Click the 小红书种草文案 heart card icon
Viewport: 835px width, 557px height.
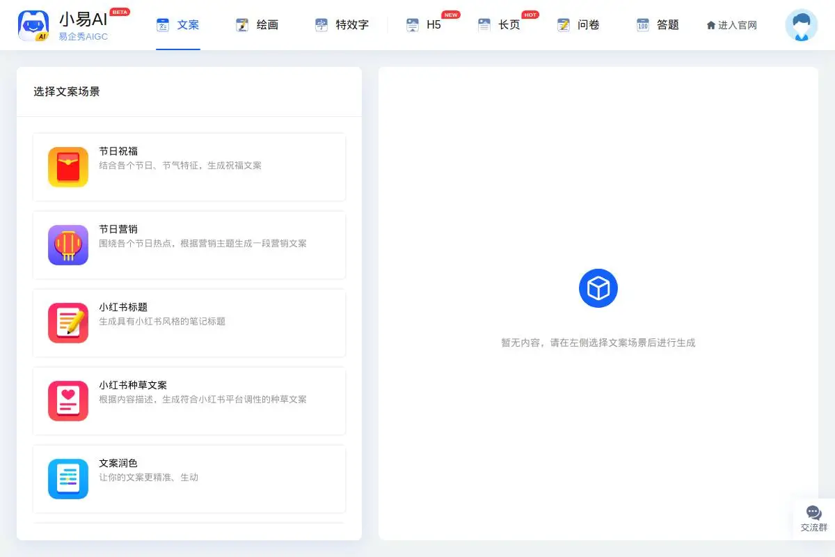coord(68,401)
